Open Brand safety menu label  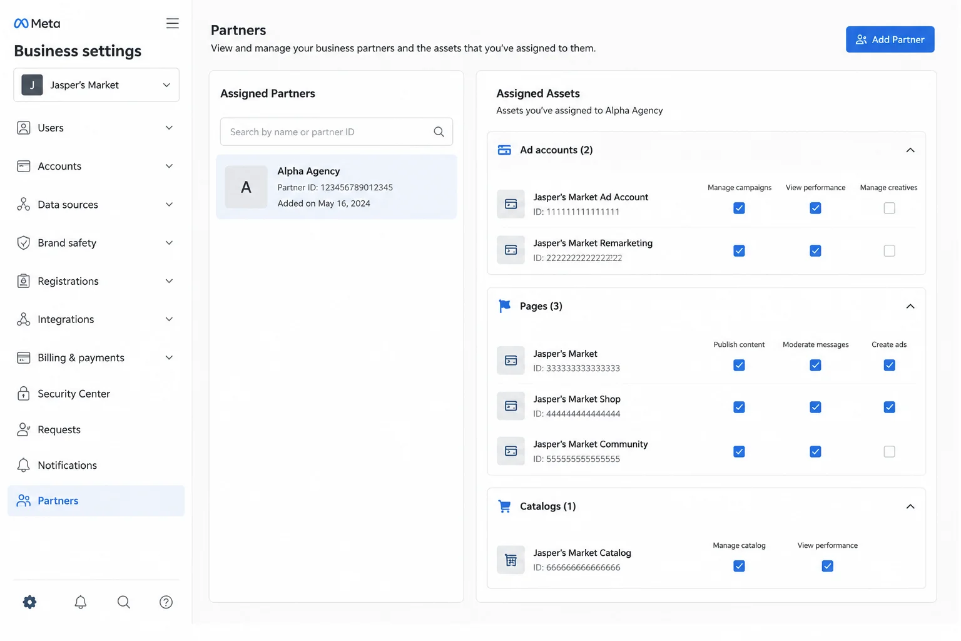pyautogui.click(x=67, y=243)
